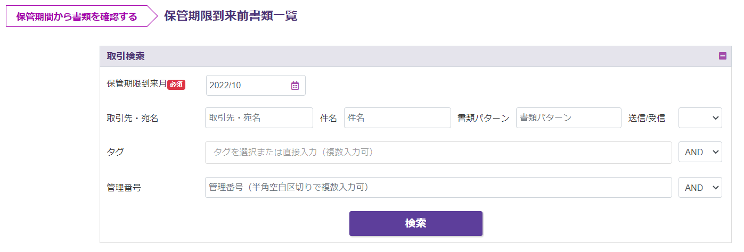The image size is (744, 252).
Task: Open the calendar picker icon
Action: tap(295, 86)
